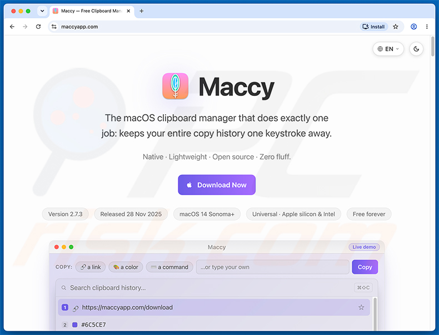Click the demo window yellow dot
This screenshot has width=439, height=335.
point(63,247)
